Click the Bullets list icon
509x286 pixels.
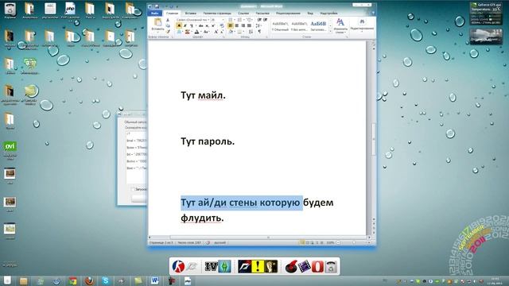point(231,20)
